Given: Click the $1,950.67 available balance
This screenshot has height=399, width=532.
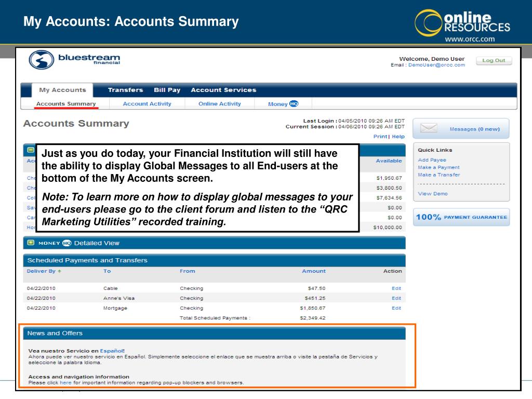Looking at the screenshot, I should [x=389, y=178].
